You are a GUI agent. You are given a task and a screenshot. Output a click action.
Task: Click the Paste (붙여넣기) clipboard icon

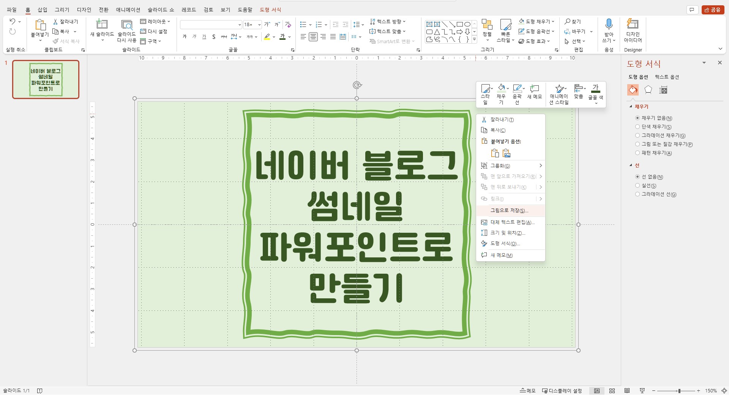[40, 25]
